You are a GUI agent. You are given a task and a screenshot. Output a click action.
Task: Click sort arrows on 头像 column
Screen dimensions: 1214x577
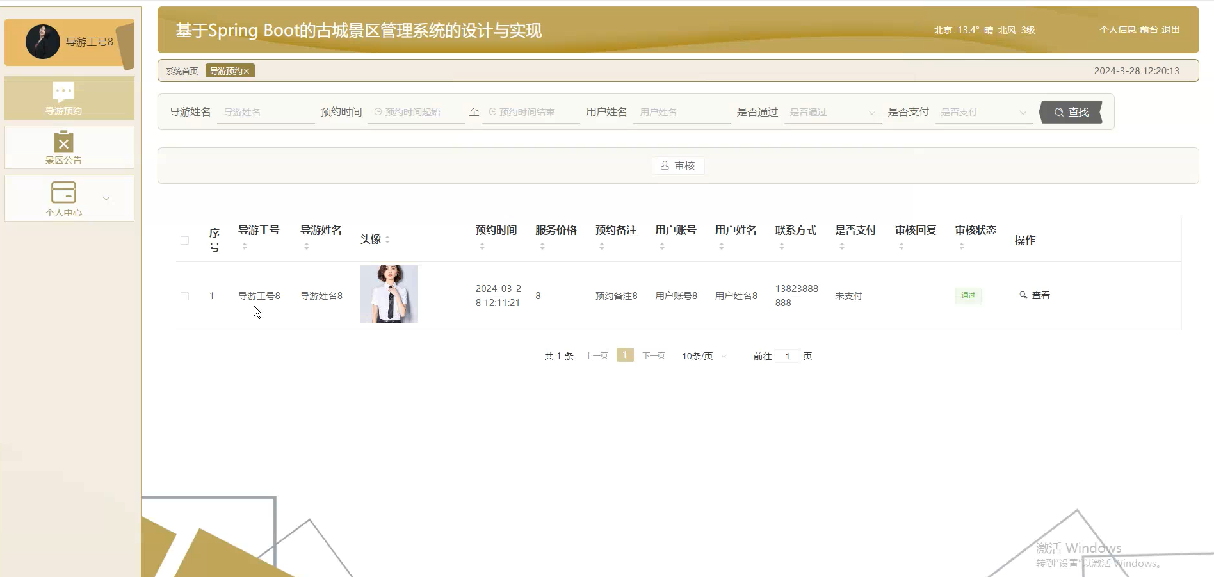coord(387,240)
